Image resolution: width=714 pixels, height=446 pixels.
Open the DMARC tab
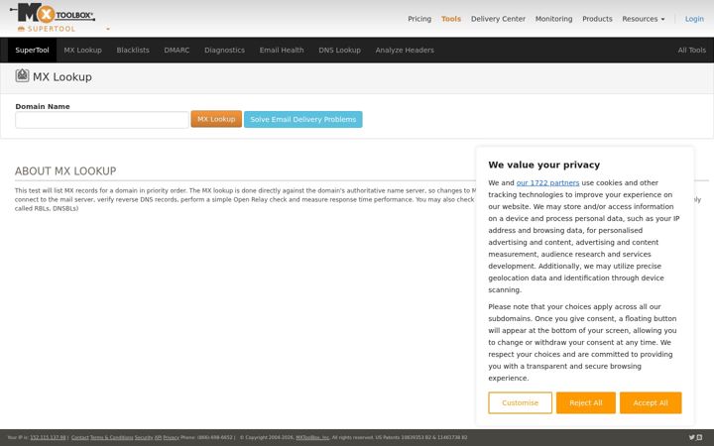point(177,51)
